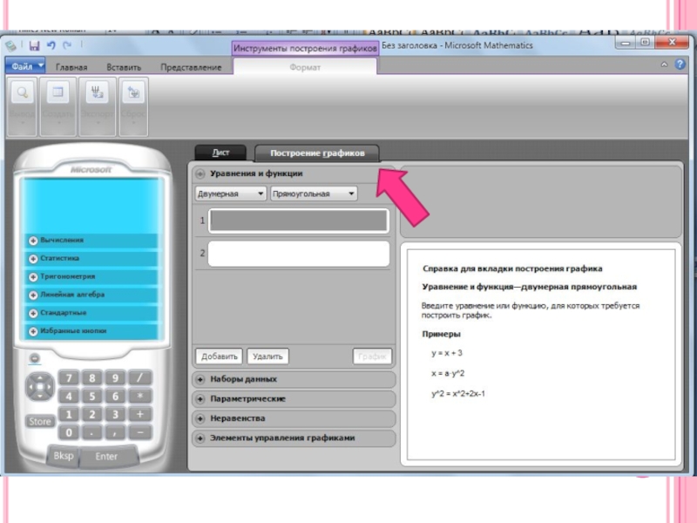This screenshot has width=697, height=523.
Task: Open the Прямоугольная coordinates dropdown
Action: point(314,194)
